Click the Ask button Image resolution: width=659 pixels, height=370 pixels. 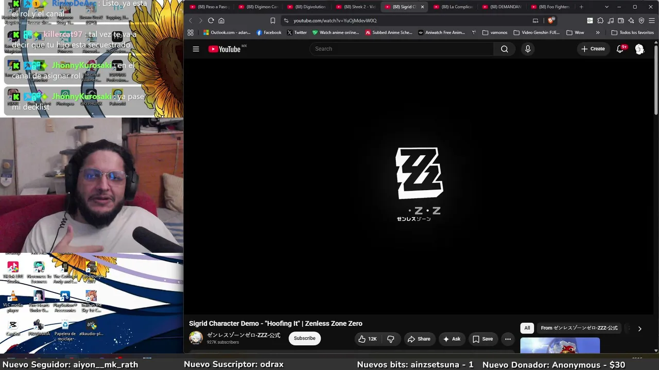(x=452, y=339)
